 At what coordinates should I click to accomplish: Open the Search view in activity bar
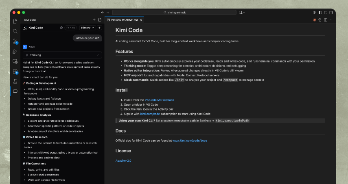(x=15, y=31)
